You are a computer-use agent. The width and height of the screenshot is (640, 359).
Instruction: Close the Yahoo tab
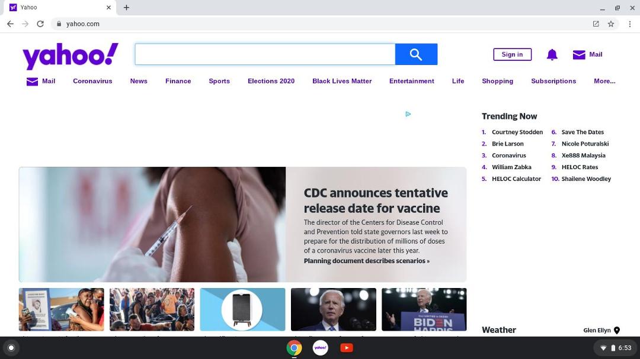pyautogui.click(x=108, y=7)
